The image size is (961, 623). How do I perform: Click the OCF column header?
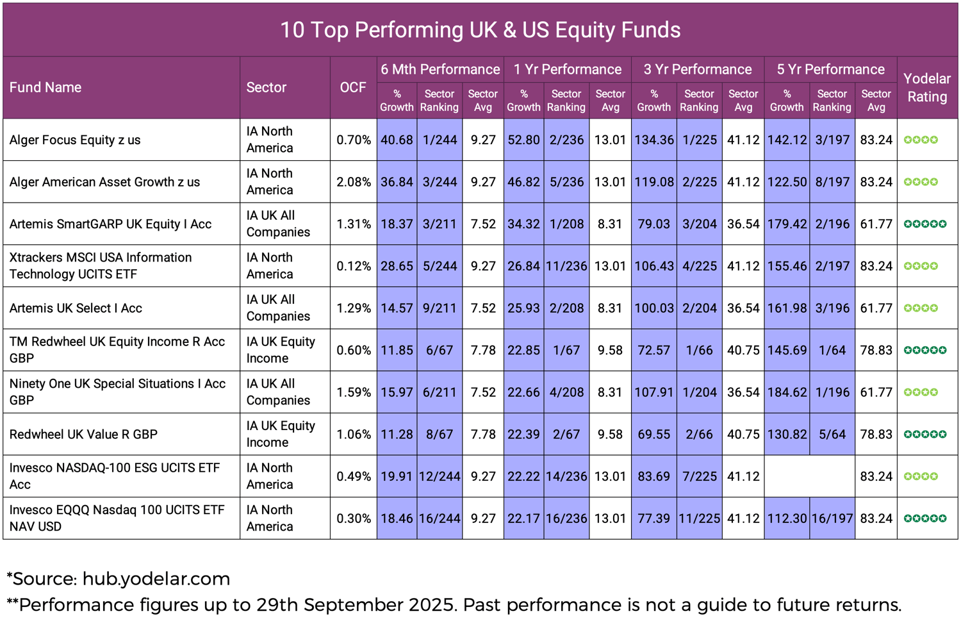353,88
